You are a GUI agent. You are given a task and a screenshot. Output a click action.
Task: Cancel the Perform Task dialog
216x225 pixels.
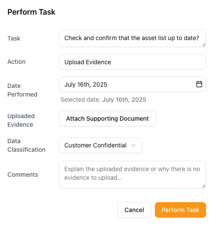coord(134,210)
